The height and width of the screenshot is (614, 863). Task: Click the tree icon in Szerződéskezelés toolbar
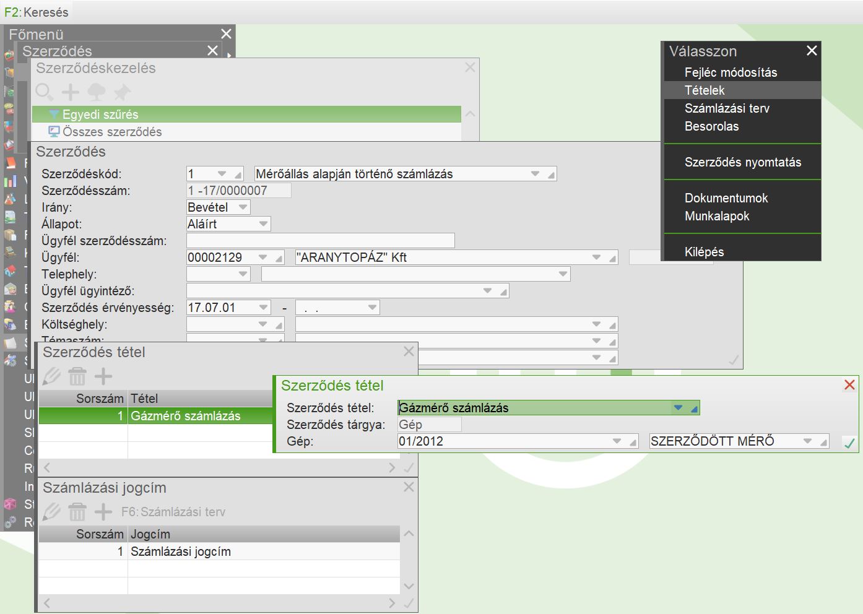click(x=97, y=92)
